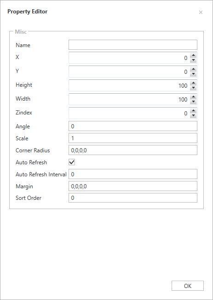Click the OK button
The width and height of the screenshot is (213, 300).
click(188, 286)
